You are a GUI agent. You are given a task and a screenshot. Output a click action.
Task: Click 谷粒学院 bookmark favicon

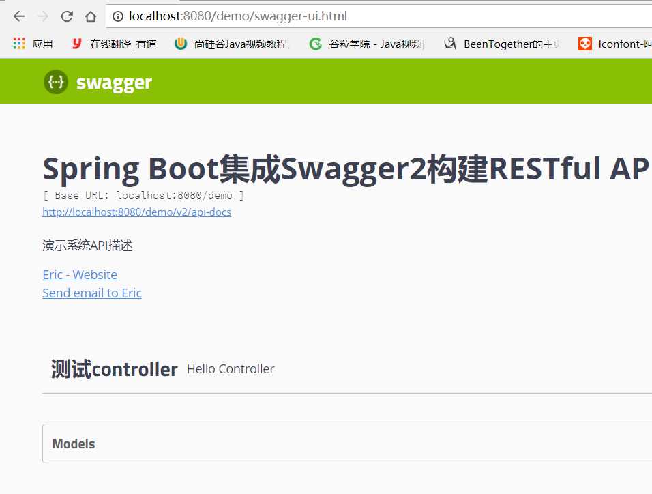point(316,43)
